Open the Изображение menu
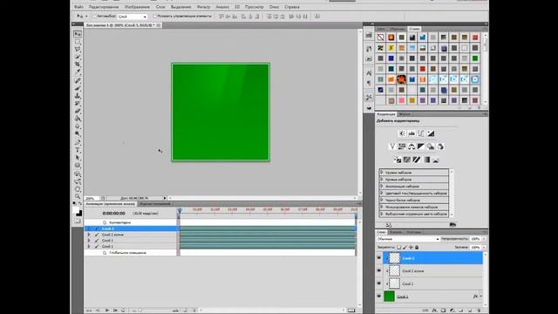 [x=137, y=7]
